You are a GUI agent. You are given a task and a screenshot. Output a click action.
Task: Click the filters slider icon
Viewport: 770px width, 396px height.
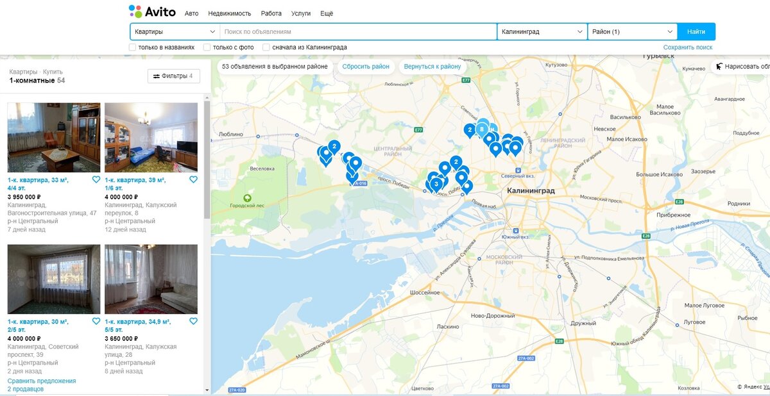click(156, 76)
